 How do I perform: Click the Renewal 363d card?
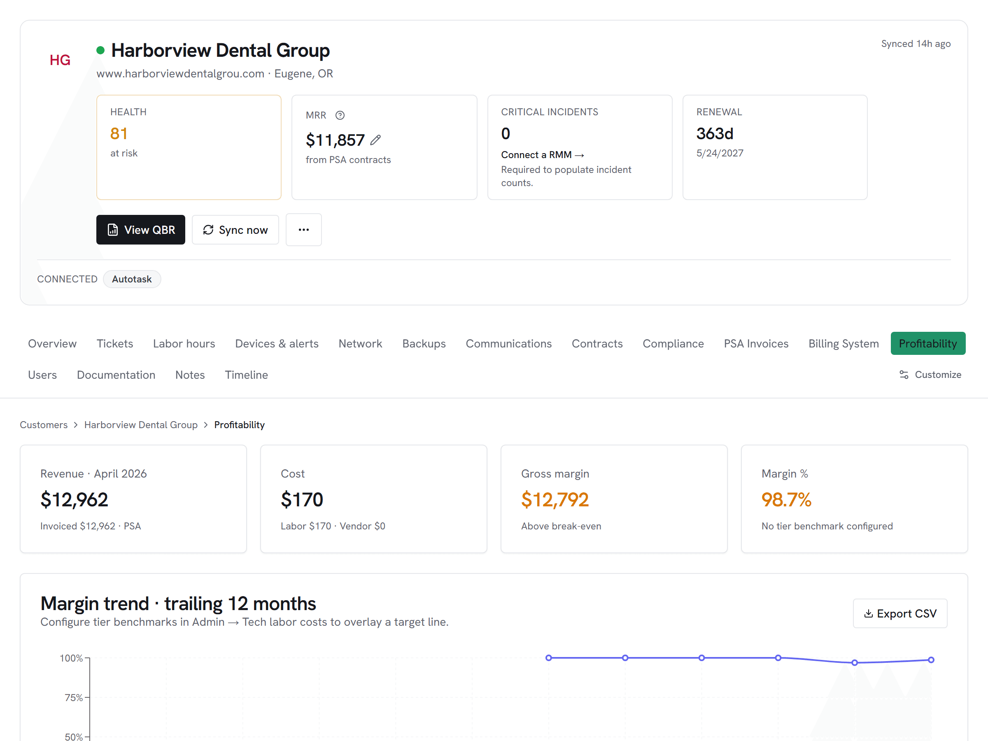(775, 147)
